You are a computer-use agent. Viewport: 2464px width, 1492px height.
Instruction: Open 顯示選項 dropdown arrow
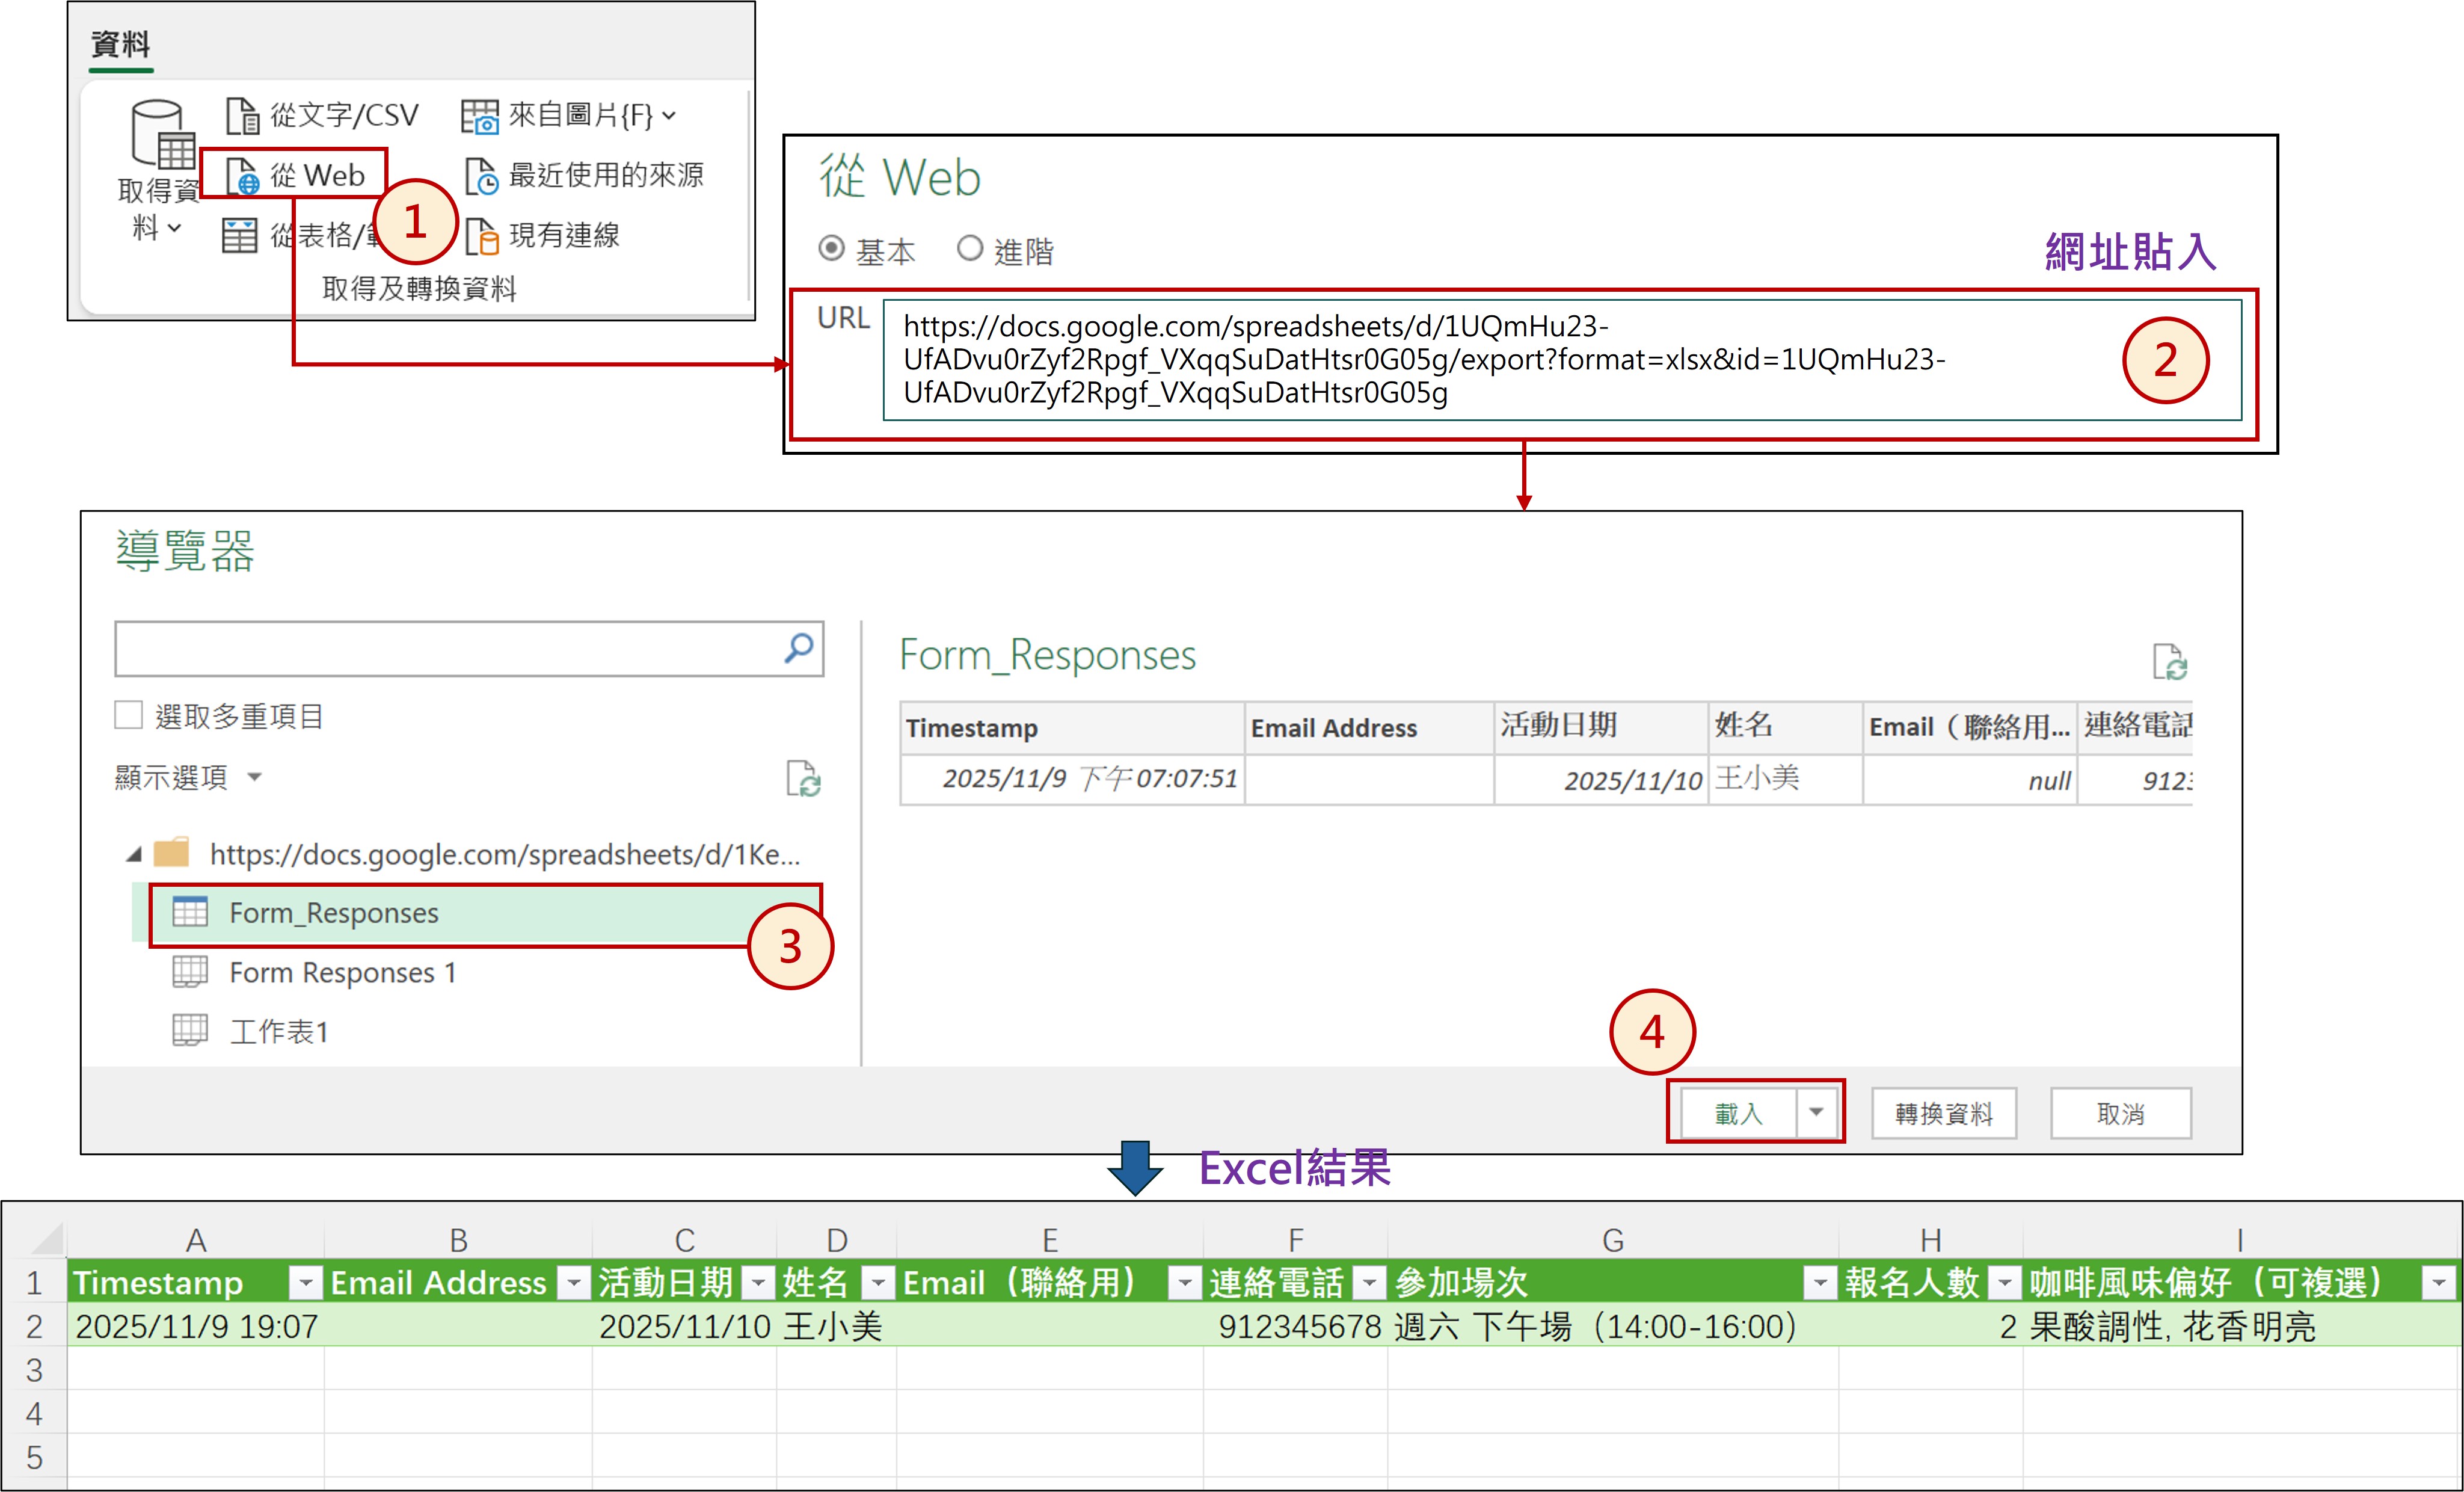tap(254, 777)
